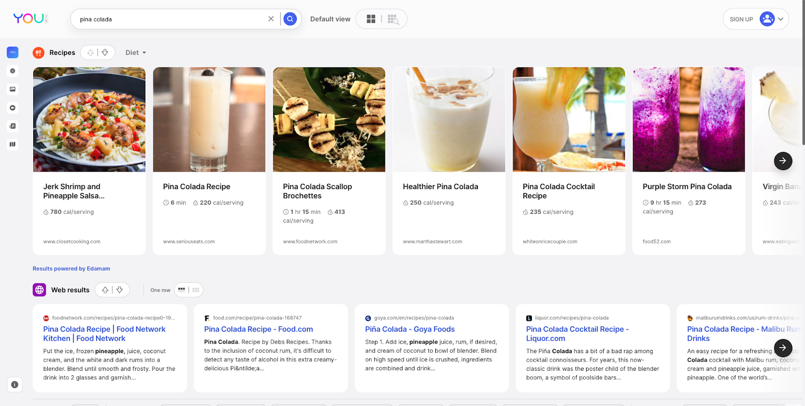Upvote the Recipes app with the up arrow
805x406 pixels.
click(x=91, y=52)
